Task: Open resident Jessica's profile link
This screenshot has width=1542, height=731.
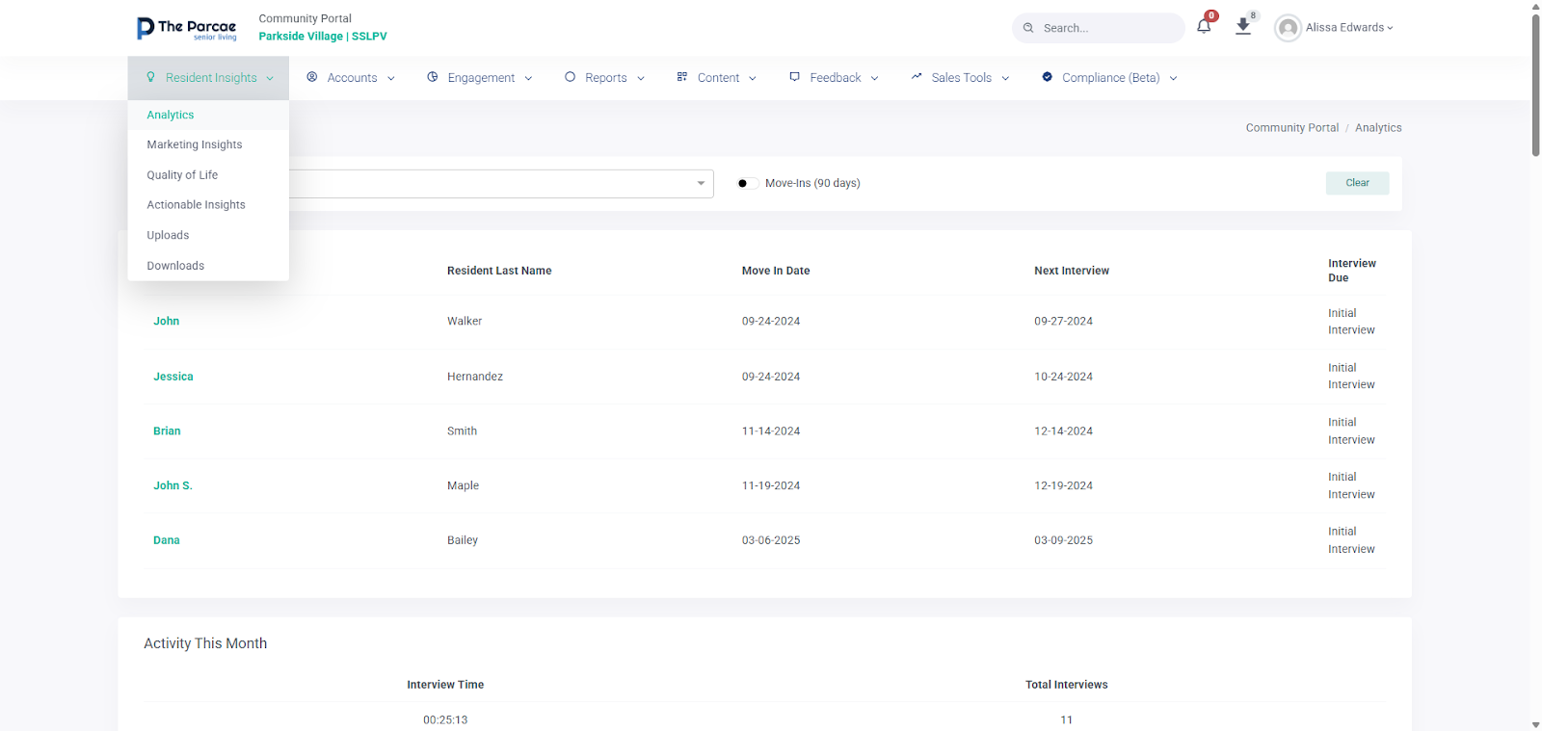Action: (173, 377)
